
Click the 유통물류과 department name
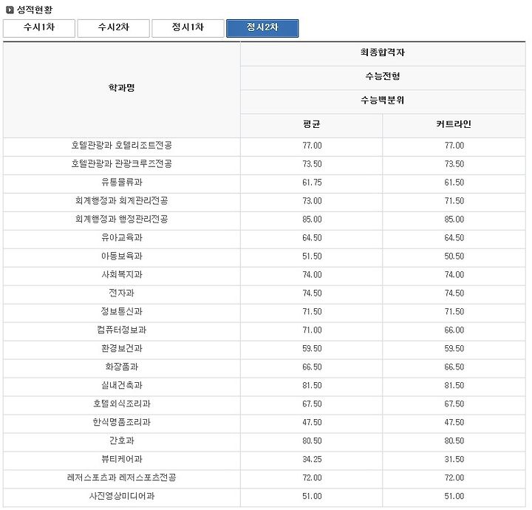pyautogui.click(x=121, y=183)
